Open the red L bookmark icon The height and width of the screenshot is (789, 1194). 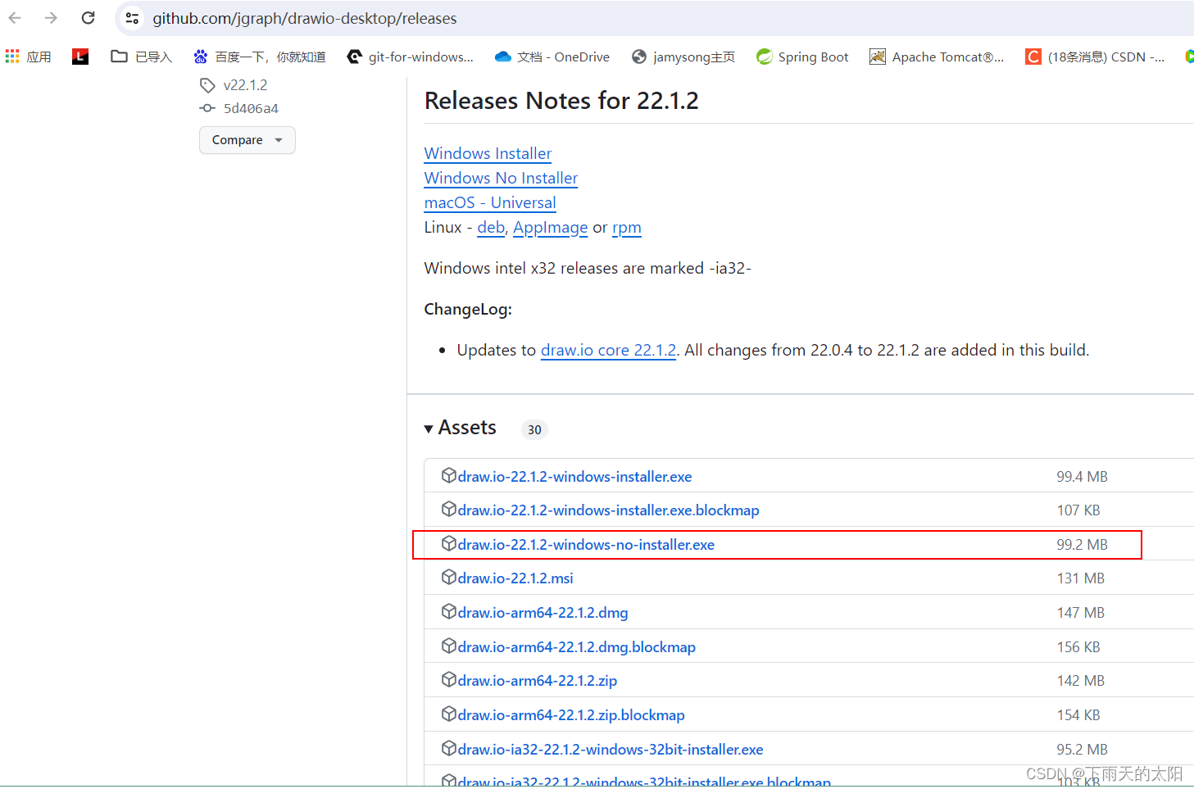[80, 57]
